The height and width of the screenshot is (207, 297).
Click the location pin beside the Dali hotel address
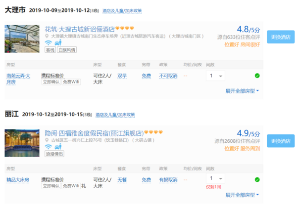tap(47, 36)
